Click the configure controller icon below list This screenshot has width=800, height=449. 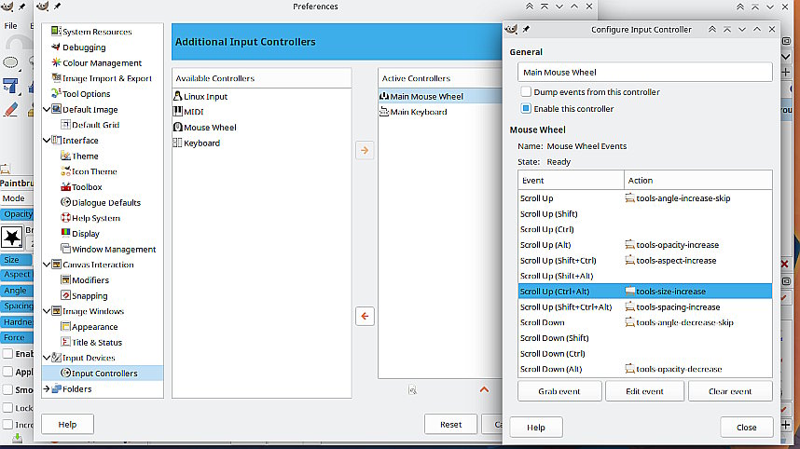412,390
